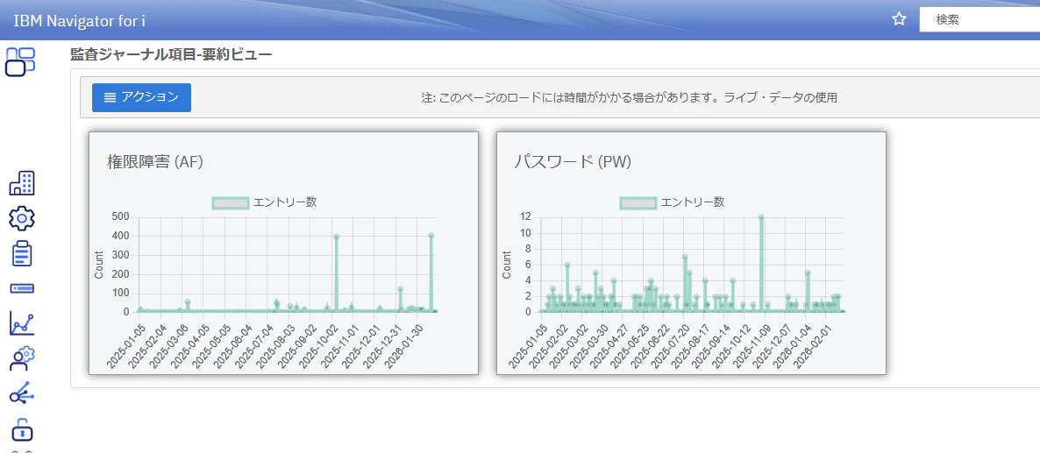Click the IBM Navigator for i title
This screenshot has width=1040, height=453.
point(80,20)
